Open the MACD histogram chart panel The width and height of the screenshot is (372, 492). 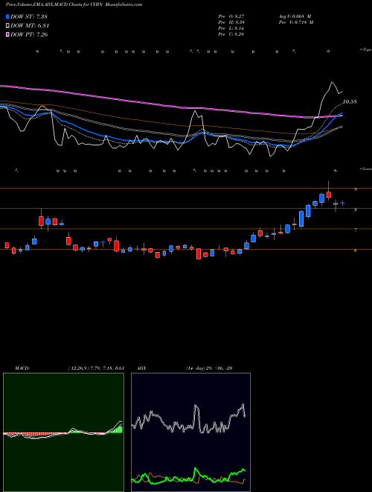tap(63, 432)
